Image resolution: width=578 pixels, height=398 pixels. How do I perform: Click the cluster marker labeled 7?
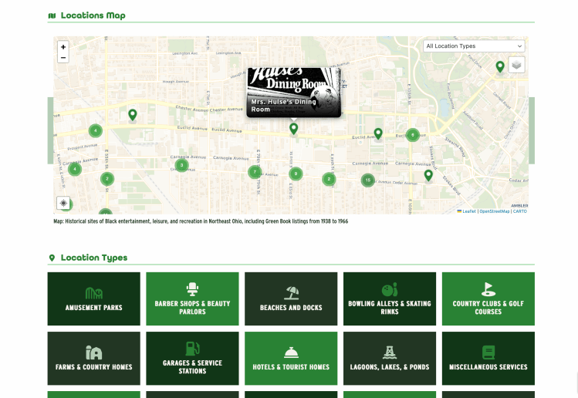pos(255,172)
